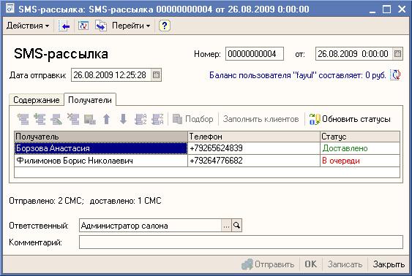Click the Доставлено status cell
The image size is (412, 276).
point(360,148)
